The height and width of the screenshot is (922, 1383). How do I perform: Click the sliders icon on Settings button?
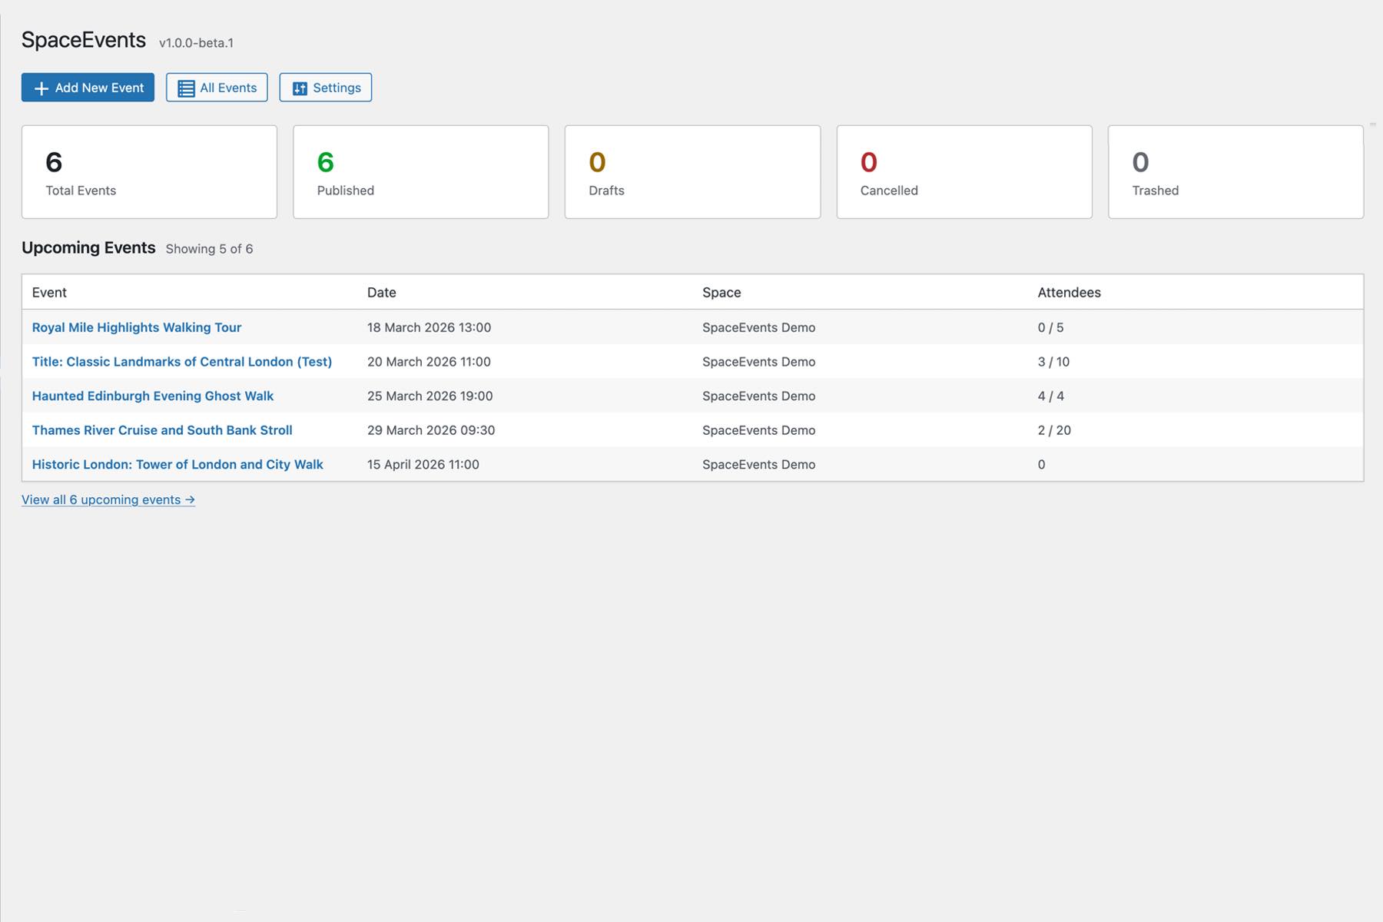pyautogui.click(x=300, y=88)
